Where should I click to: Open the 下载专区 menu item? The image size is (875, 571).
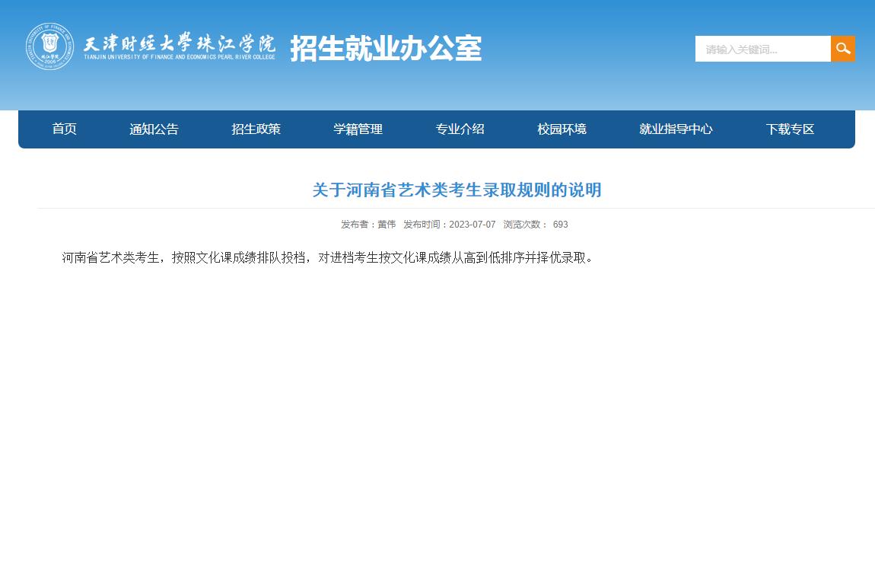pyautogui.click(x=791, y=129)
